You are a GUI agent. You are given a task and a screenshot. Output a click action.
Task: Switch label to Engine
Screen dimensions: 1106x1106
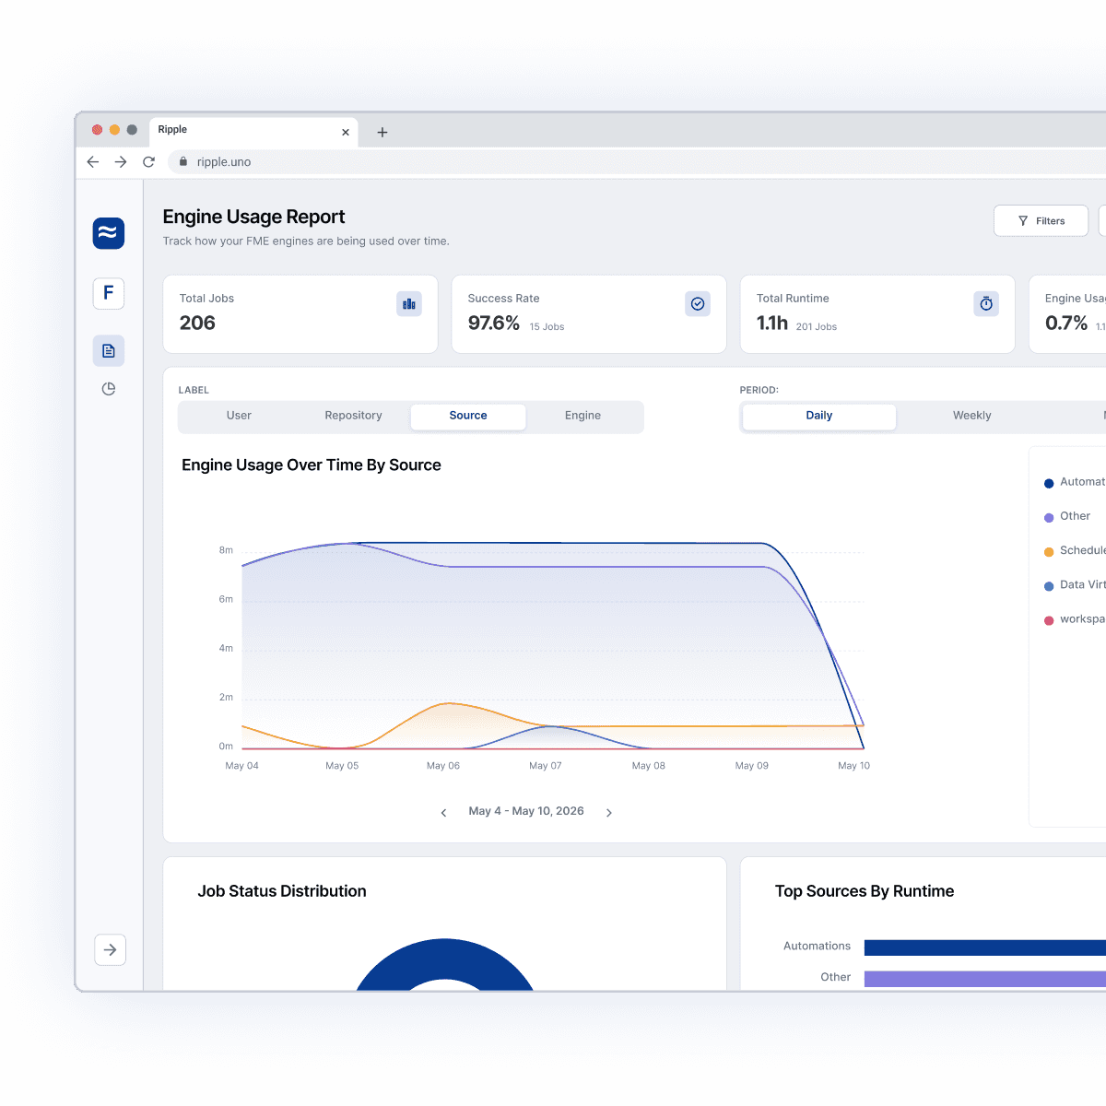coord(582,416)
